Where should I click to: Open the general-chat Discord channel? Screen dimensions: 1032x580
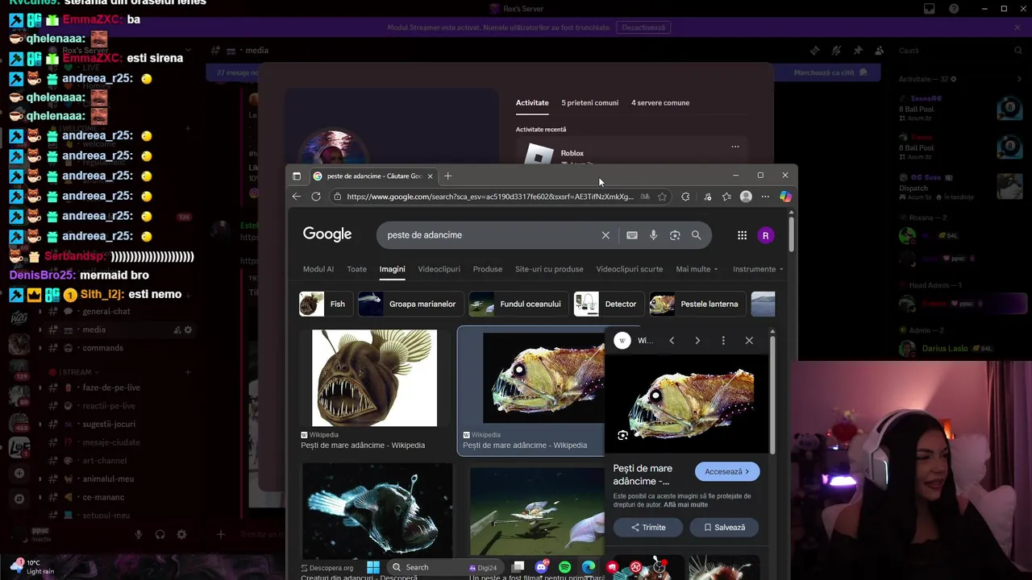tap(106, 312)
